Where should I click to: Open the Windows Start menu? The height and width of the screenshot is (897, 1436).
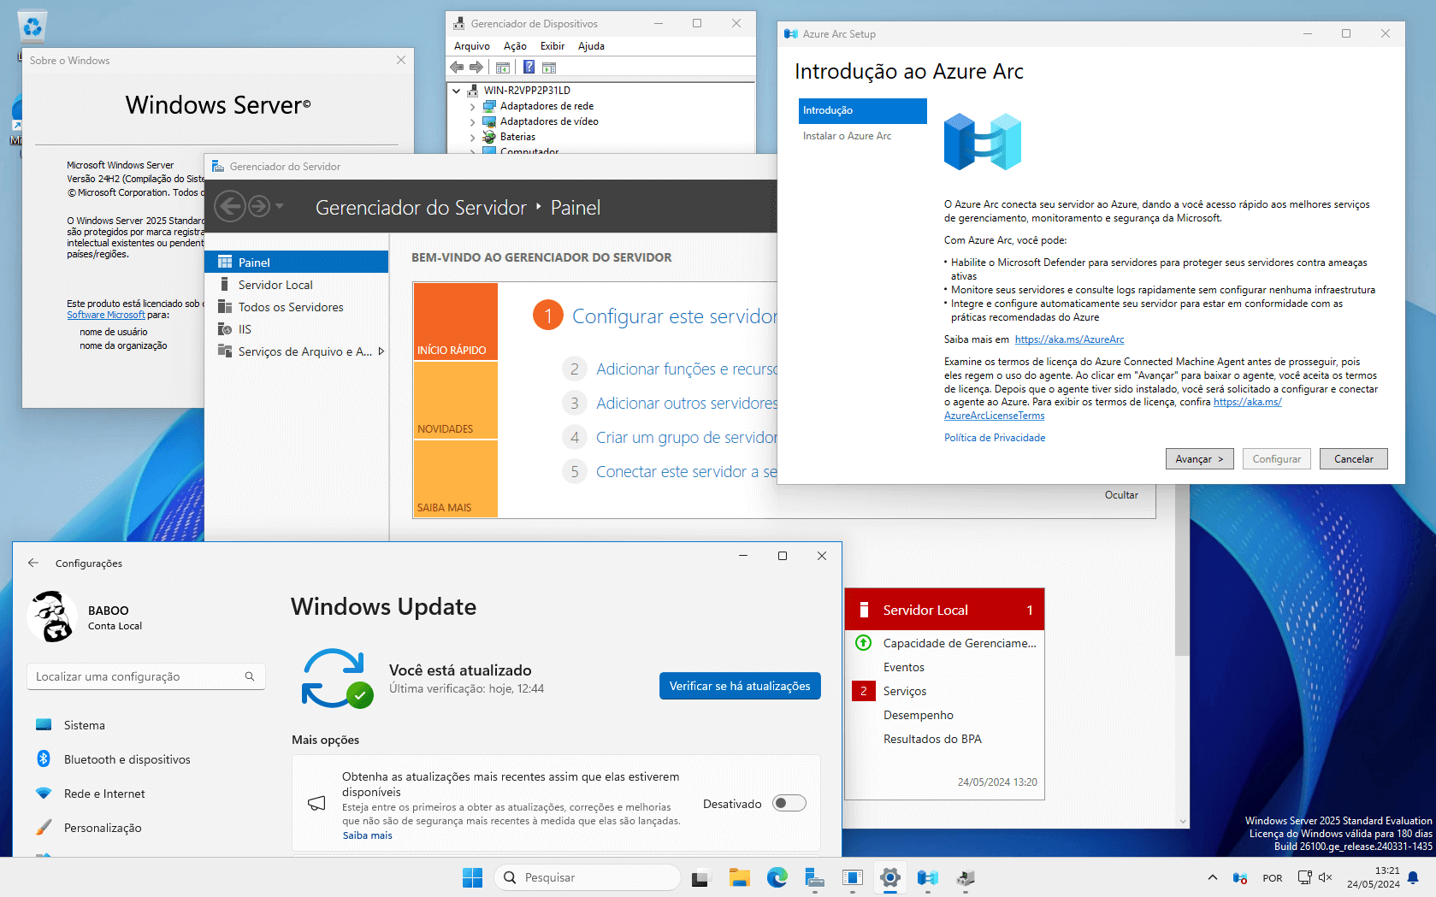(472, 877)
